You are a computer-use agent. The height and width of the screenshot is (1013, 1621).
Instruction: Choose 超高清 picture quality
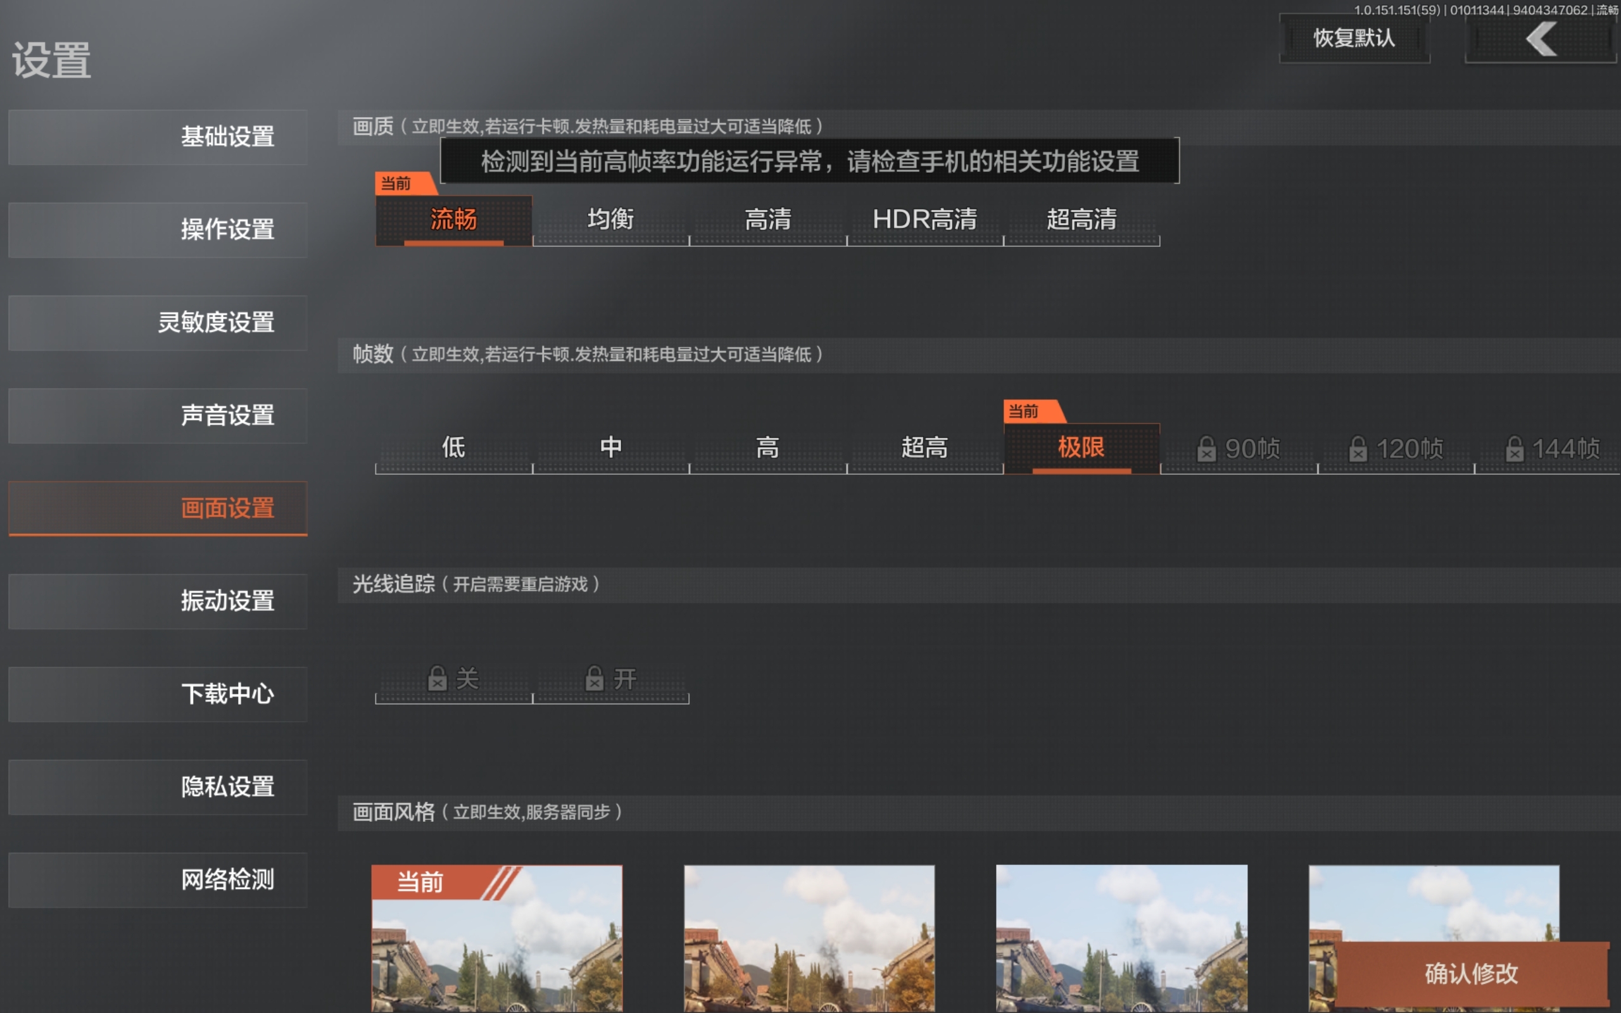[x=1082, y=220]
